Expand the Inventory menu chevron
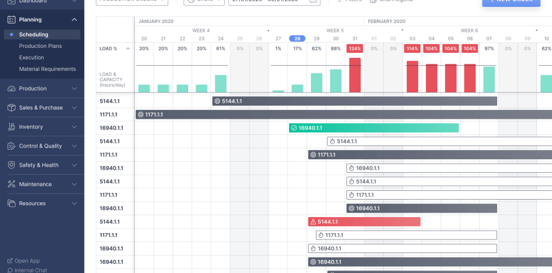 (75, 127)
